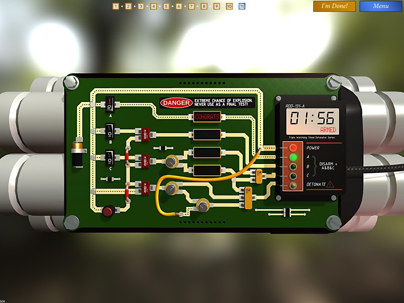Click the CONGRATS LED display
This screenshot has height=303, width=404.
[x=207, y=117]
